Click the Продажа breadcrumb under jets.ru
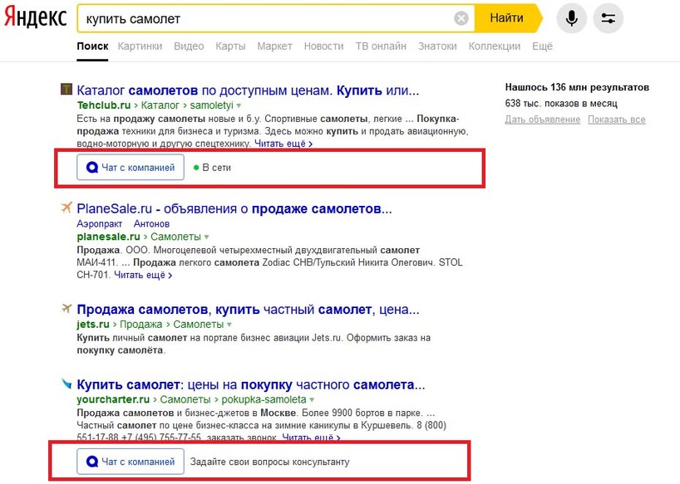Viewport: 680px width, 484px height. coord(140,325)
